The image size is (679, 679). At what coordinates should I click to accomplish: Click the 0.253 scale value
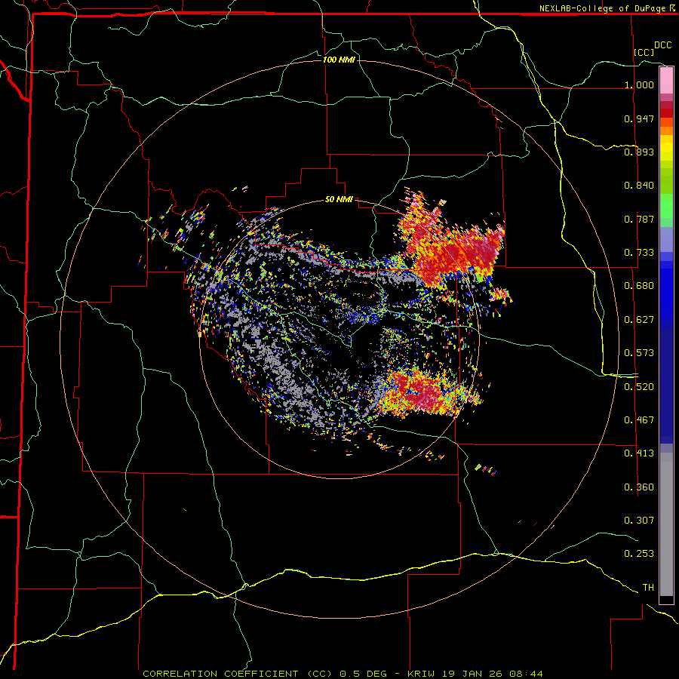click(x=639, y=554)
